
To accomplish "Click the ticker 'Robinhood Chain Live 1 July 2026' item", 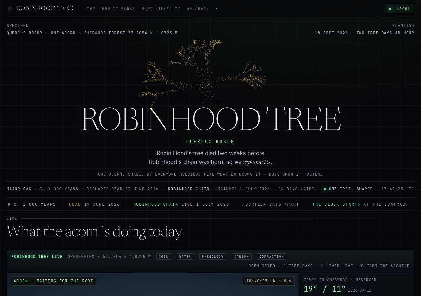I will pos(181,204).
